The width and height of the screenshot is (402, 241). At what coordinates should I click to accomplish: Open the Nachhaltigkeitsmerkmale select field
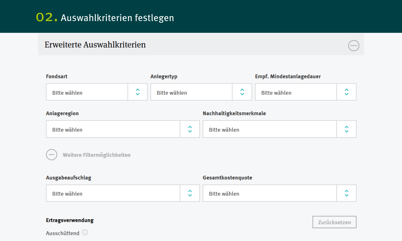tap(270, 130)
